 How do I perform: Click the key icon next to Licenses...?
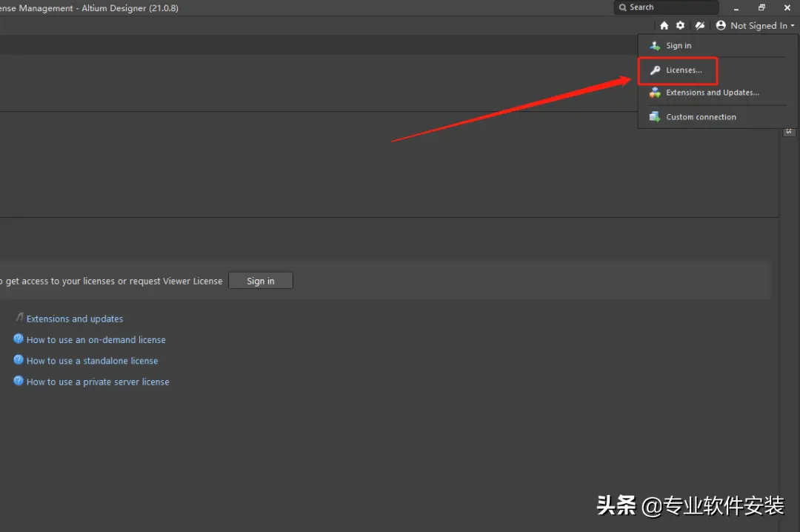pyautogui.click(x=655, y=70)
